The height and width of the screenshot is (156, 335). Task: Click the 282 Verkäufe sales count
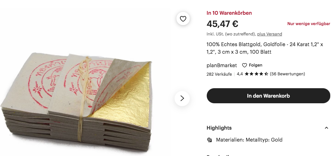(219, 74)
